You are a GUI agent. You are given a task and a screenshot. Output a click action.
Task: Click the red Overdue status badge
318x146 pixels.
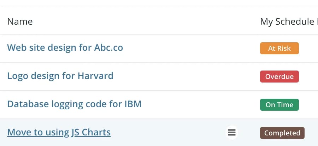pyautogui.click(x=279, y=77)
